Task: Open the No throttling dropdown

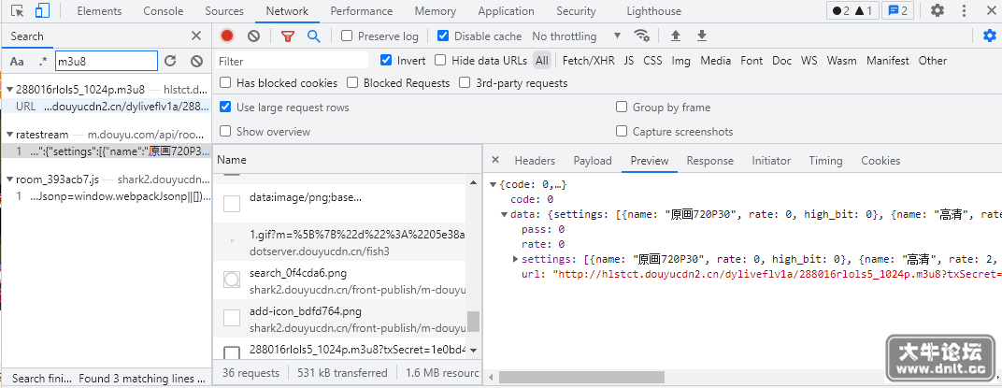Action: click(x=577, y=36)
